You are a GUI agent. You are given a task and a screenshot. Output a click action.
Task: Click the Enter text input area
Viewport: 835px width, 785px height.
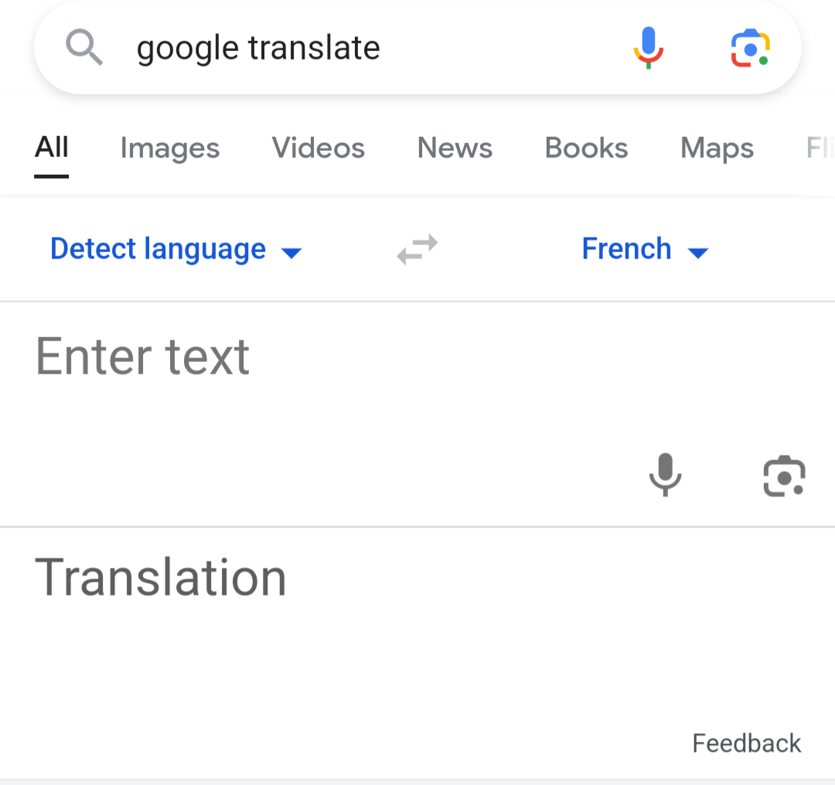(143, 357)
